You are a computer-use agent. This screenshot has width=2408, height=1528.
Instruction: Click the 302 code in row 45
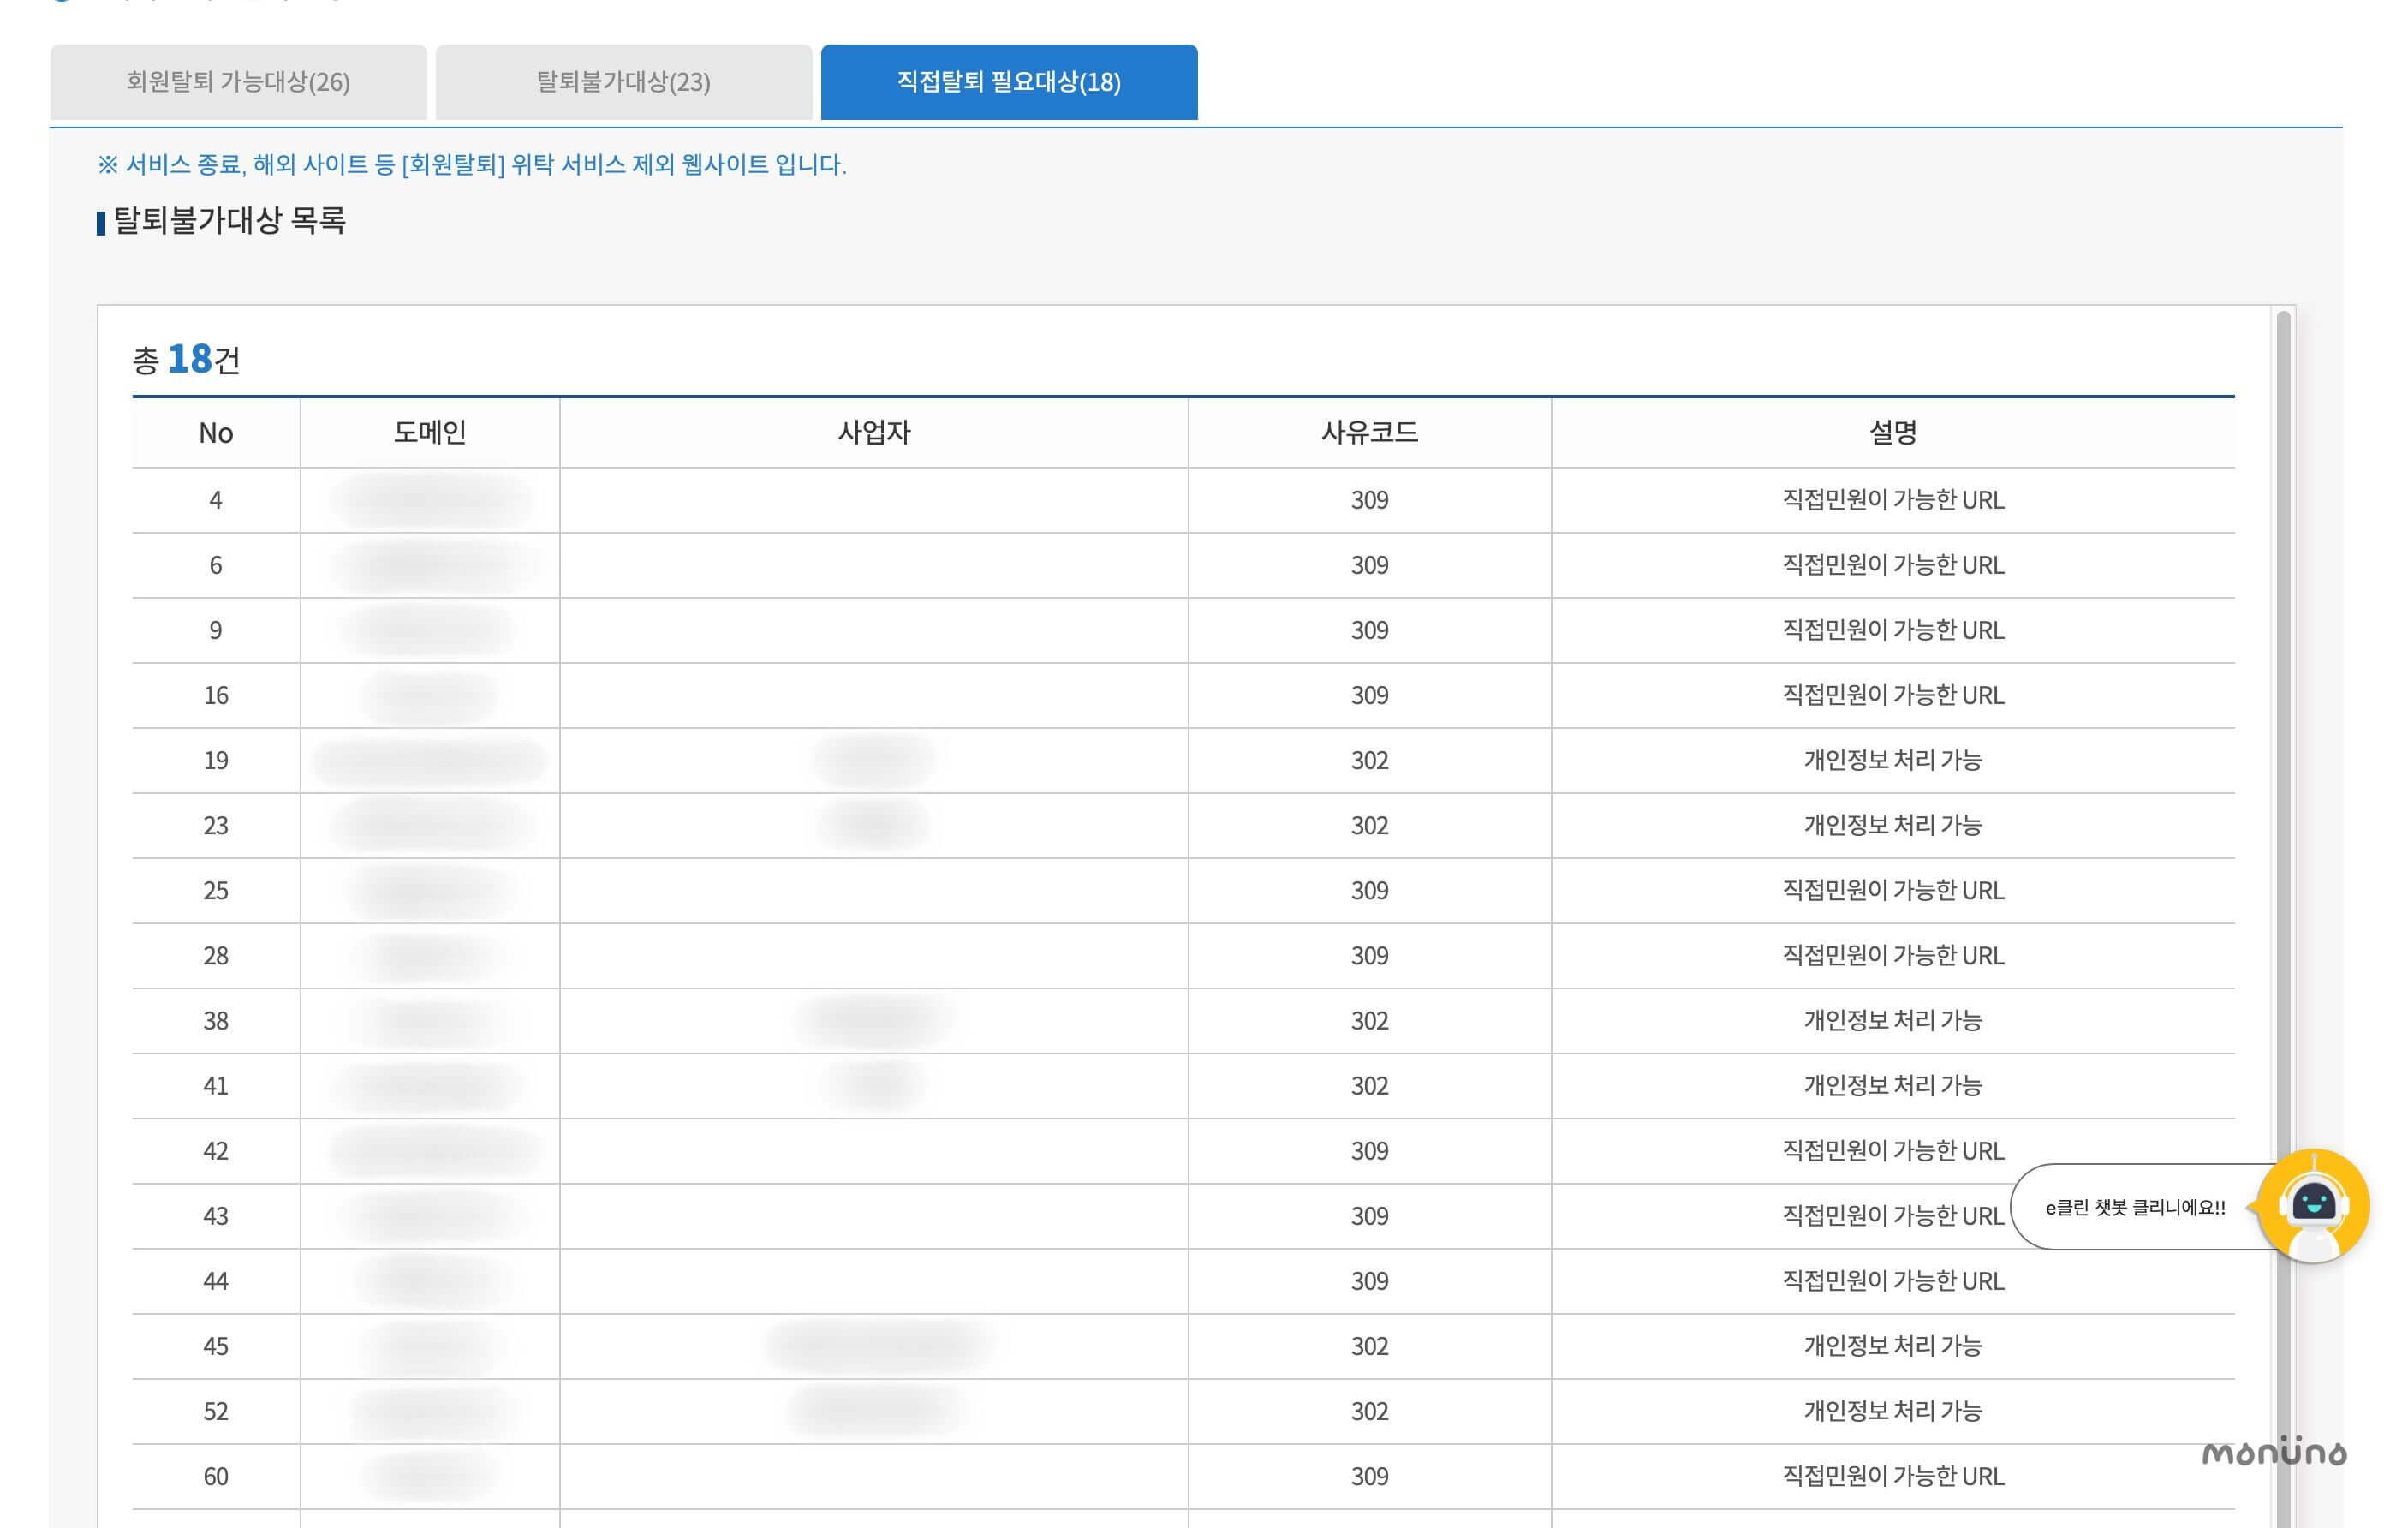pyautogui.click(x=1370, y=1346)
